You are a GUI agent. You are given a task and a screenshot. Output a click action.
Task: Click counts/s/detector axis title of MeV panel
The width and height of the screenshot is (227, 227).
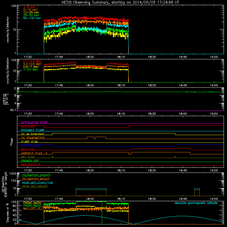coord(8,71)
